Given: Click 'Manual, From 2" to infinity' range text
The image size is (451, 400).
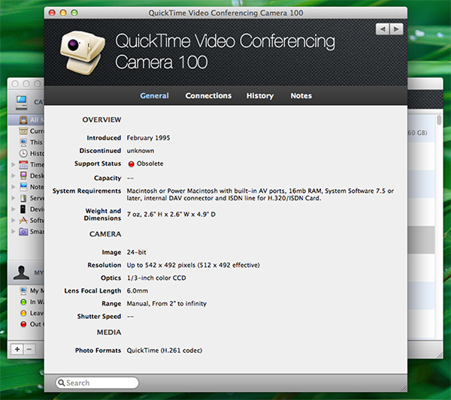Looking at the screenshot, I should 167,303.
